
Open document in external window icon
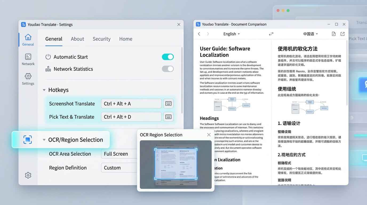click(x=342, y=34)
